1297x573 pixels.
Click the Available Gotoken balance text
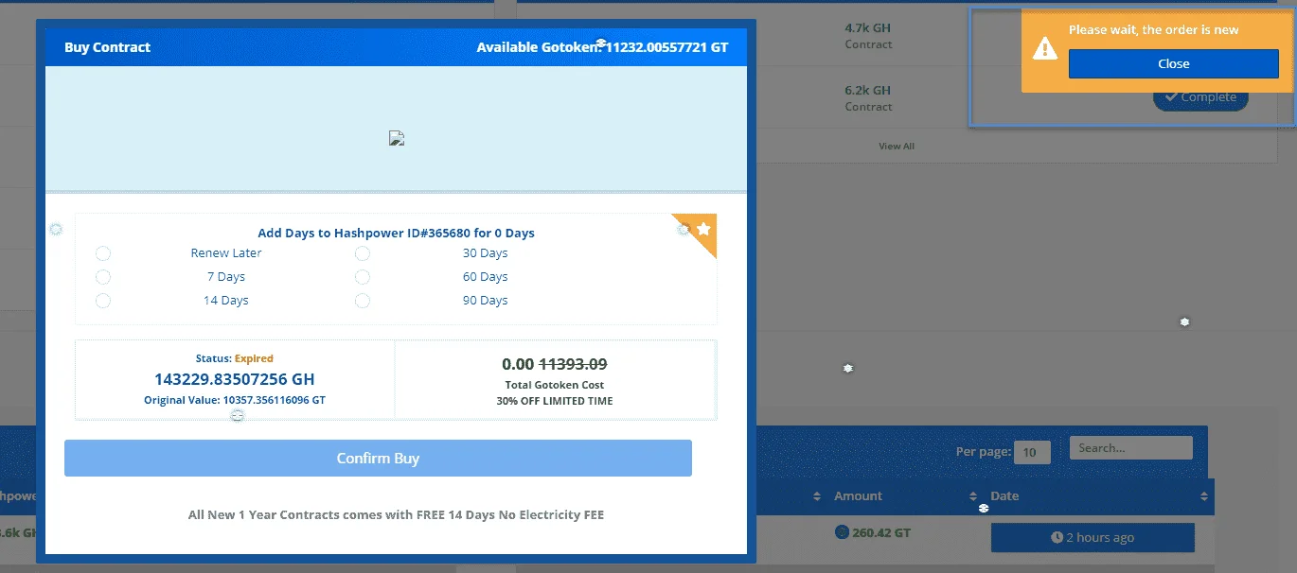tap(602, 47)
